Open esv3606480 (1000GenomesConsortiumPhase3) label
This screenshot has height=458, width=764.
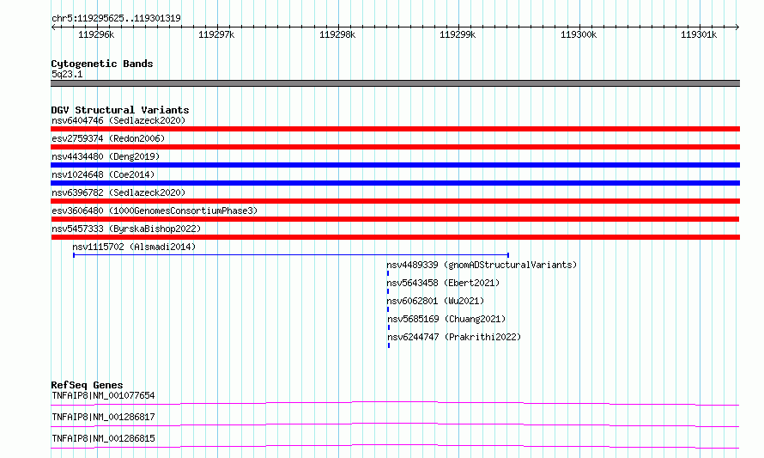click(155, 211)
